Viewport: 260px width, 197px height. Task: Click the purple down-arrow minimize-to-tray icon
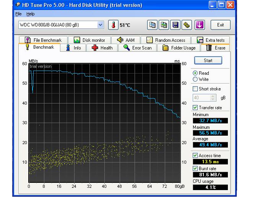pos(200,25)
